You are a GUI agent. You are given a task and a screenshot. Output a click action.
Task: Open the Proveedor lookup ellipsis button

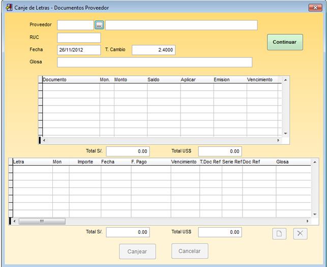click(99, 25)
